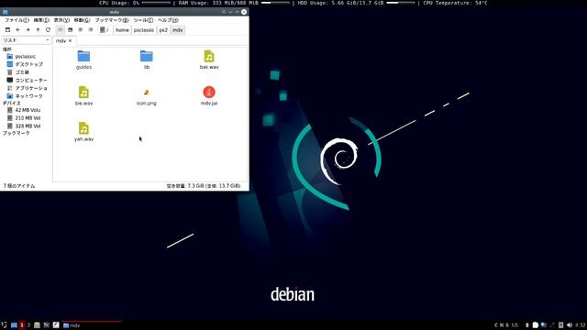
Task: Go forward with the right arrow
Action: (x=28, y=30)
